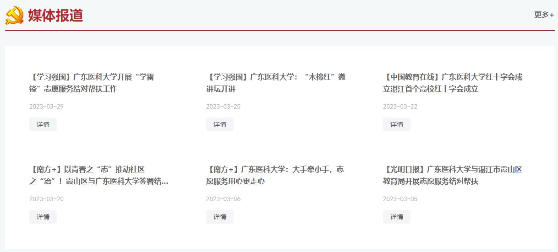Select the date text 2023-03-20

46,199
